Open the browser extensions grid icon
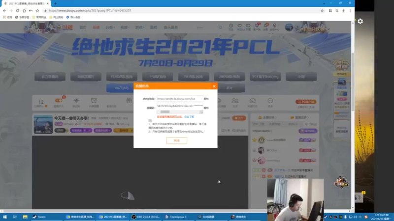Screen dimensions: 394x221 330,10
